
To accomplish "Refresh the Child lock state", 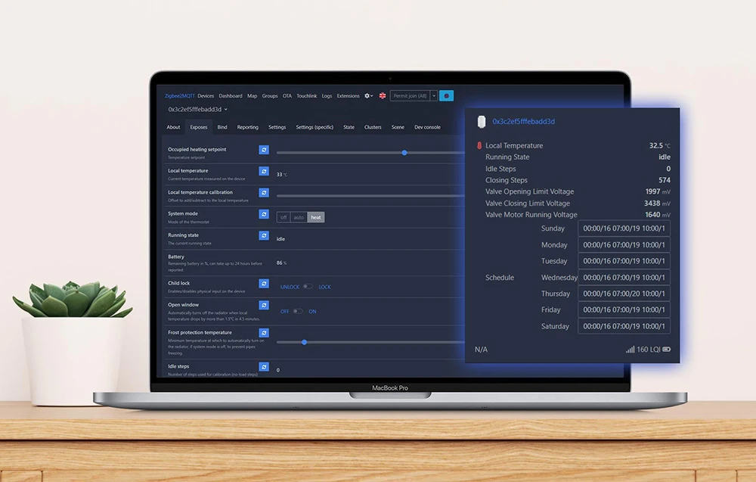I will 264,283.
